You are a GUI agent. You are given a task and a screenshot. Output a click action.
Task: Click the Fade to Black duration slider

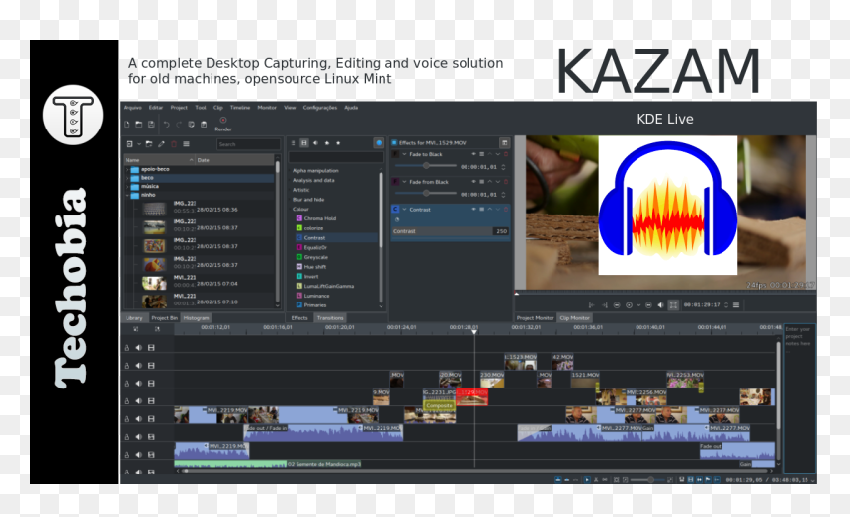click(x=426, y=166)
